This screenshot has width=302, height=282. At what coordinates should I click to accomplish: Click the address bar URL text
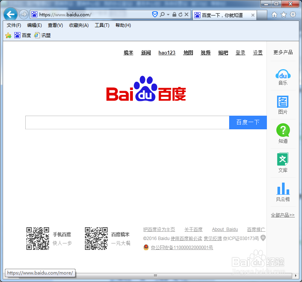point(65,15)
